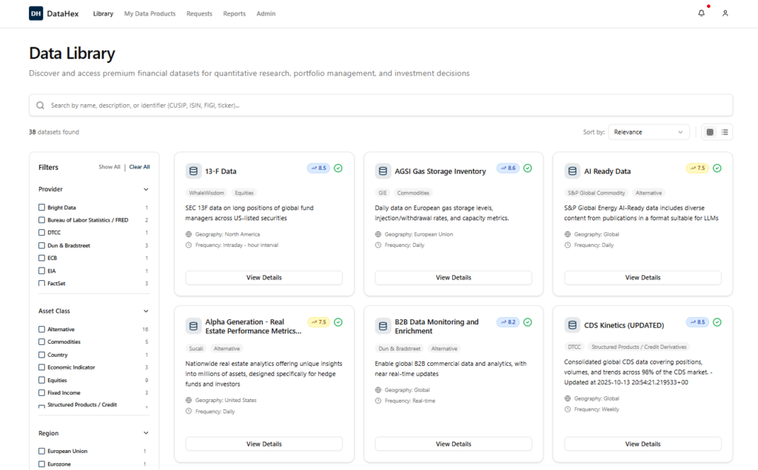The height and width of the screenshot is (470, 758).
Task: Check the Eurozone region filter
Action: click(x=41, y=464)
